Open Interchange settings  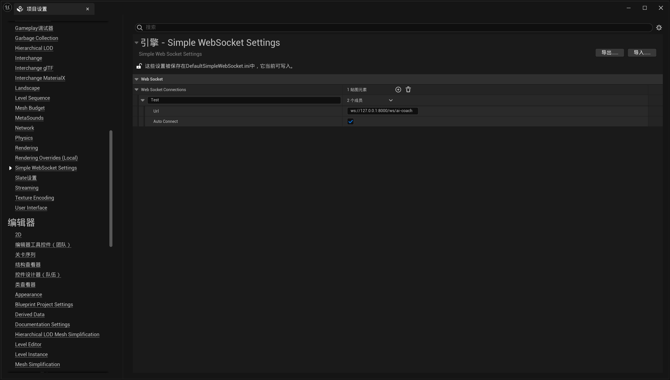pos(29,58)
